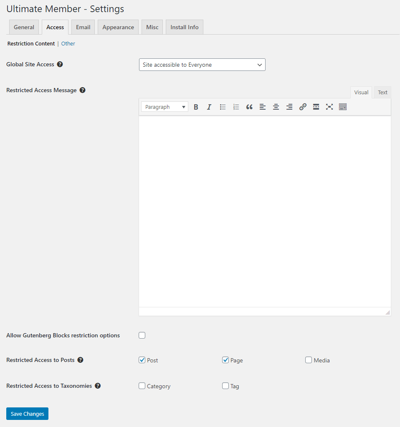Open the Paragraph format dropdown
The width and height of the screenshot is (400, 427).
coord(165,107)
